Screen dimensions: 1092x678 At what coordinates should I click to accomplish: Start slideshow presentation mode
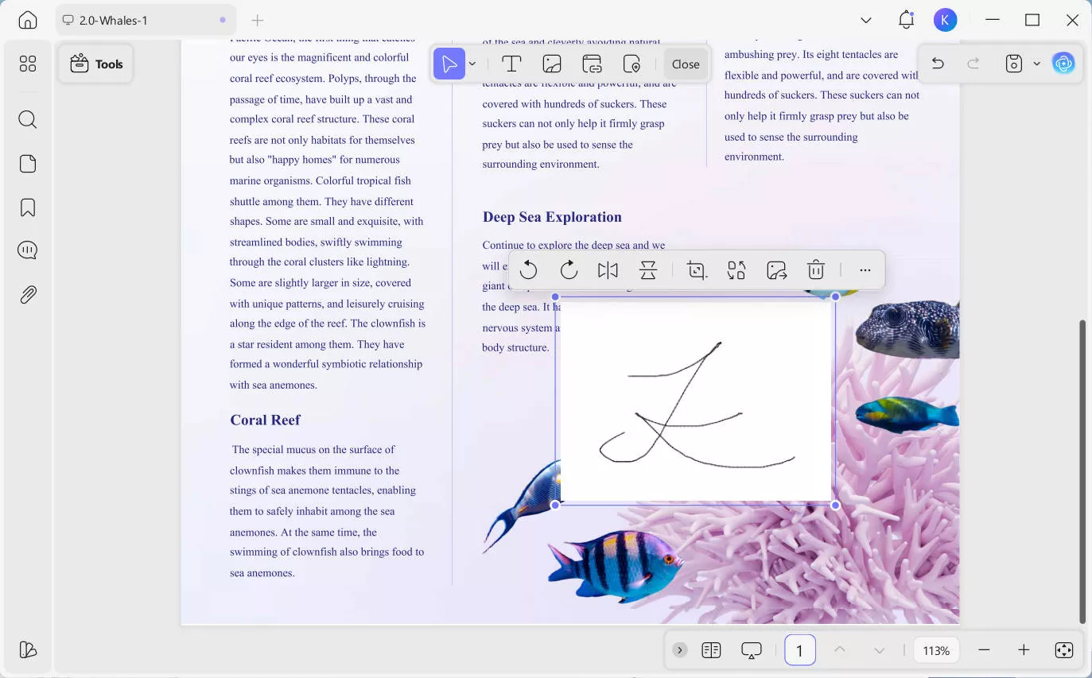click(x=752, y=650)
